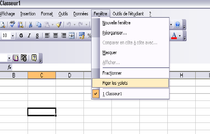
Task: Align text right
Action: pos(64,36)
